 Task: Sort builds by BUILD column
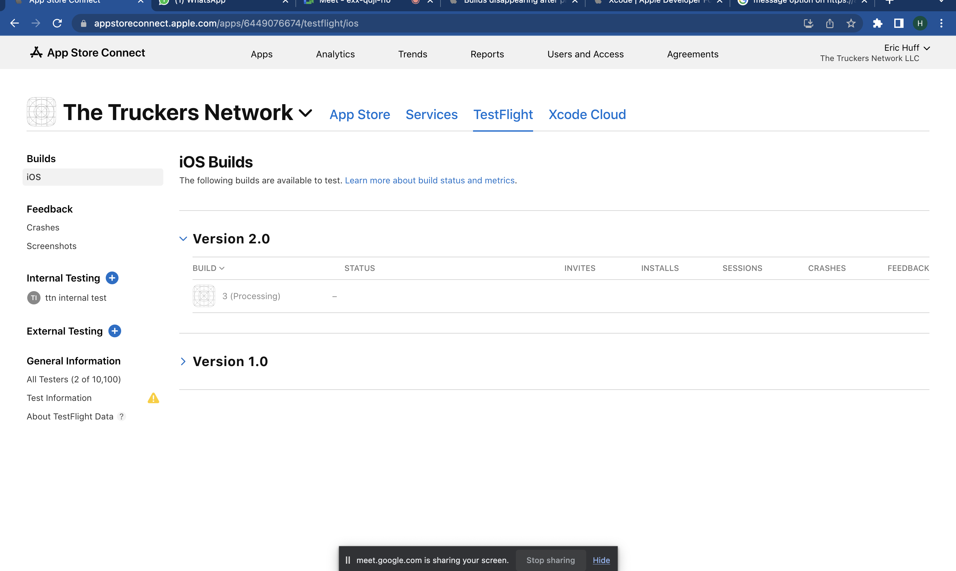pos(208,268)
